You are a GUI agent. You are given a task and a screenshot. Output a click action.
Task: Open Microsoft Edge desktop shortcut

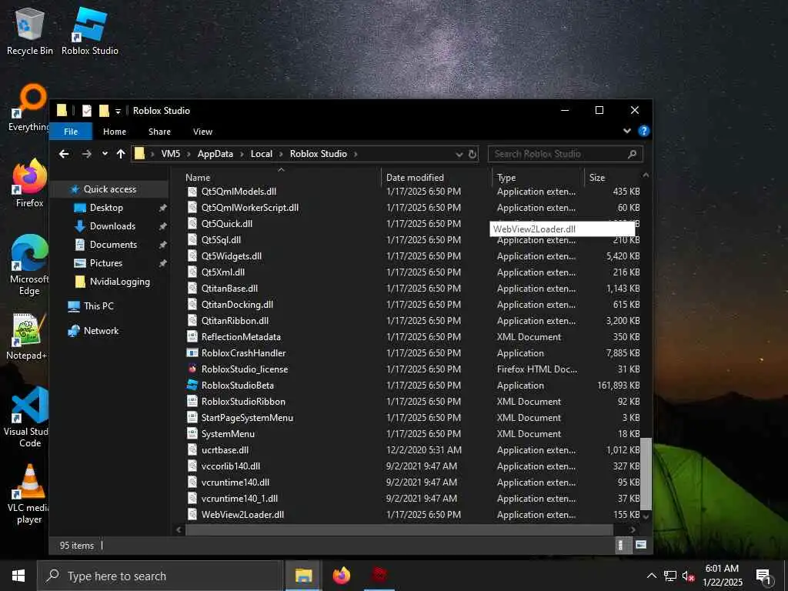pos(29,265)
